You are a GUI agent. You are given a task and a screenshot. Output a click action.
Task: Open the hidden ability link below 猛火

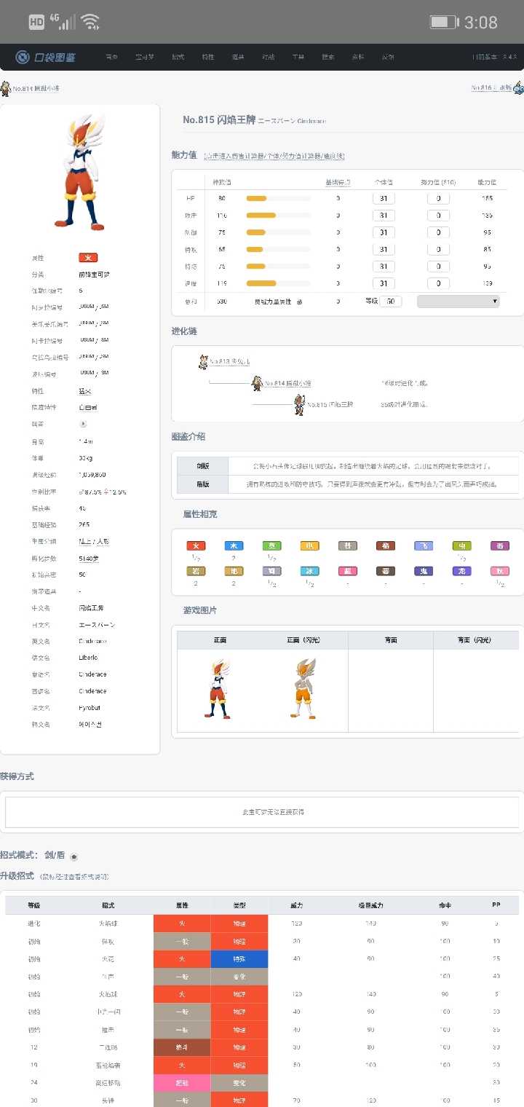[87, 407]
